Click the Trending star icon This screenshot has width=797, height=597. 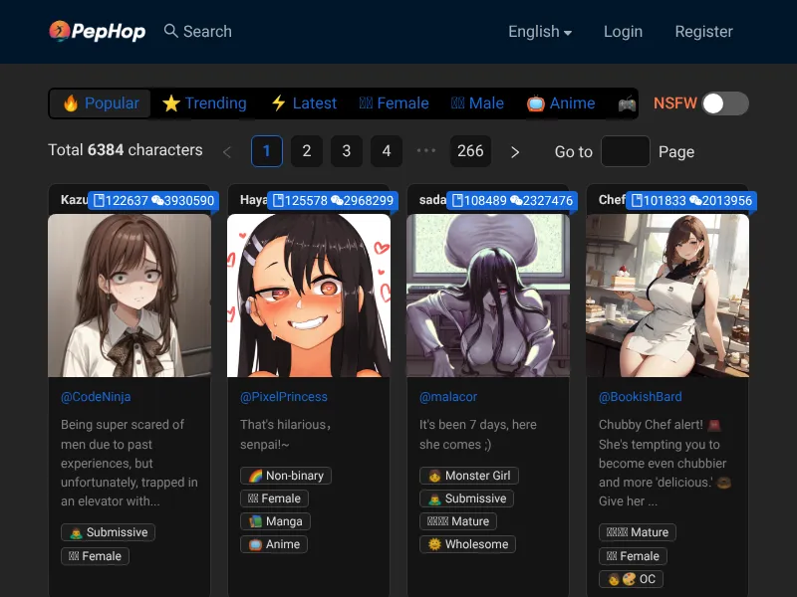[171, 102]
